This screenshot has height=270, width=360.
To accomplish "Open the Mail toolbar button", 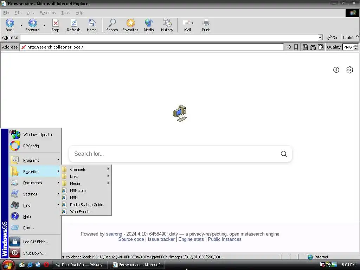I will tap(186, 25).
